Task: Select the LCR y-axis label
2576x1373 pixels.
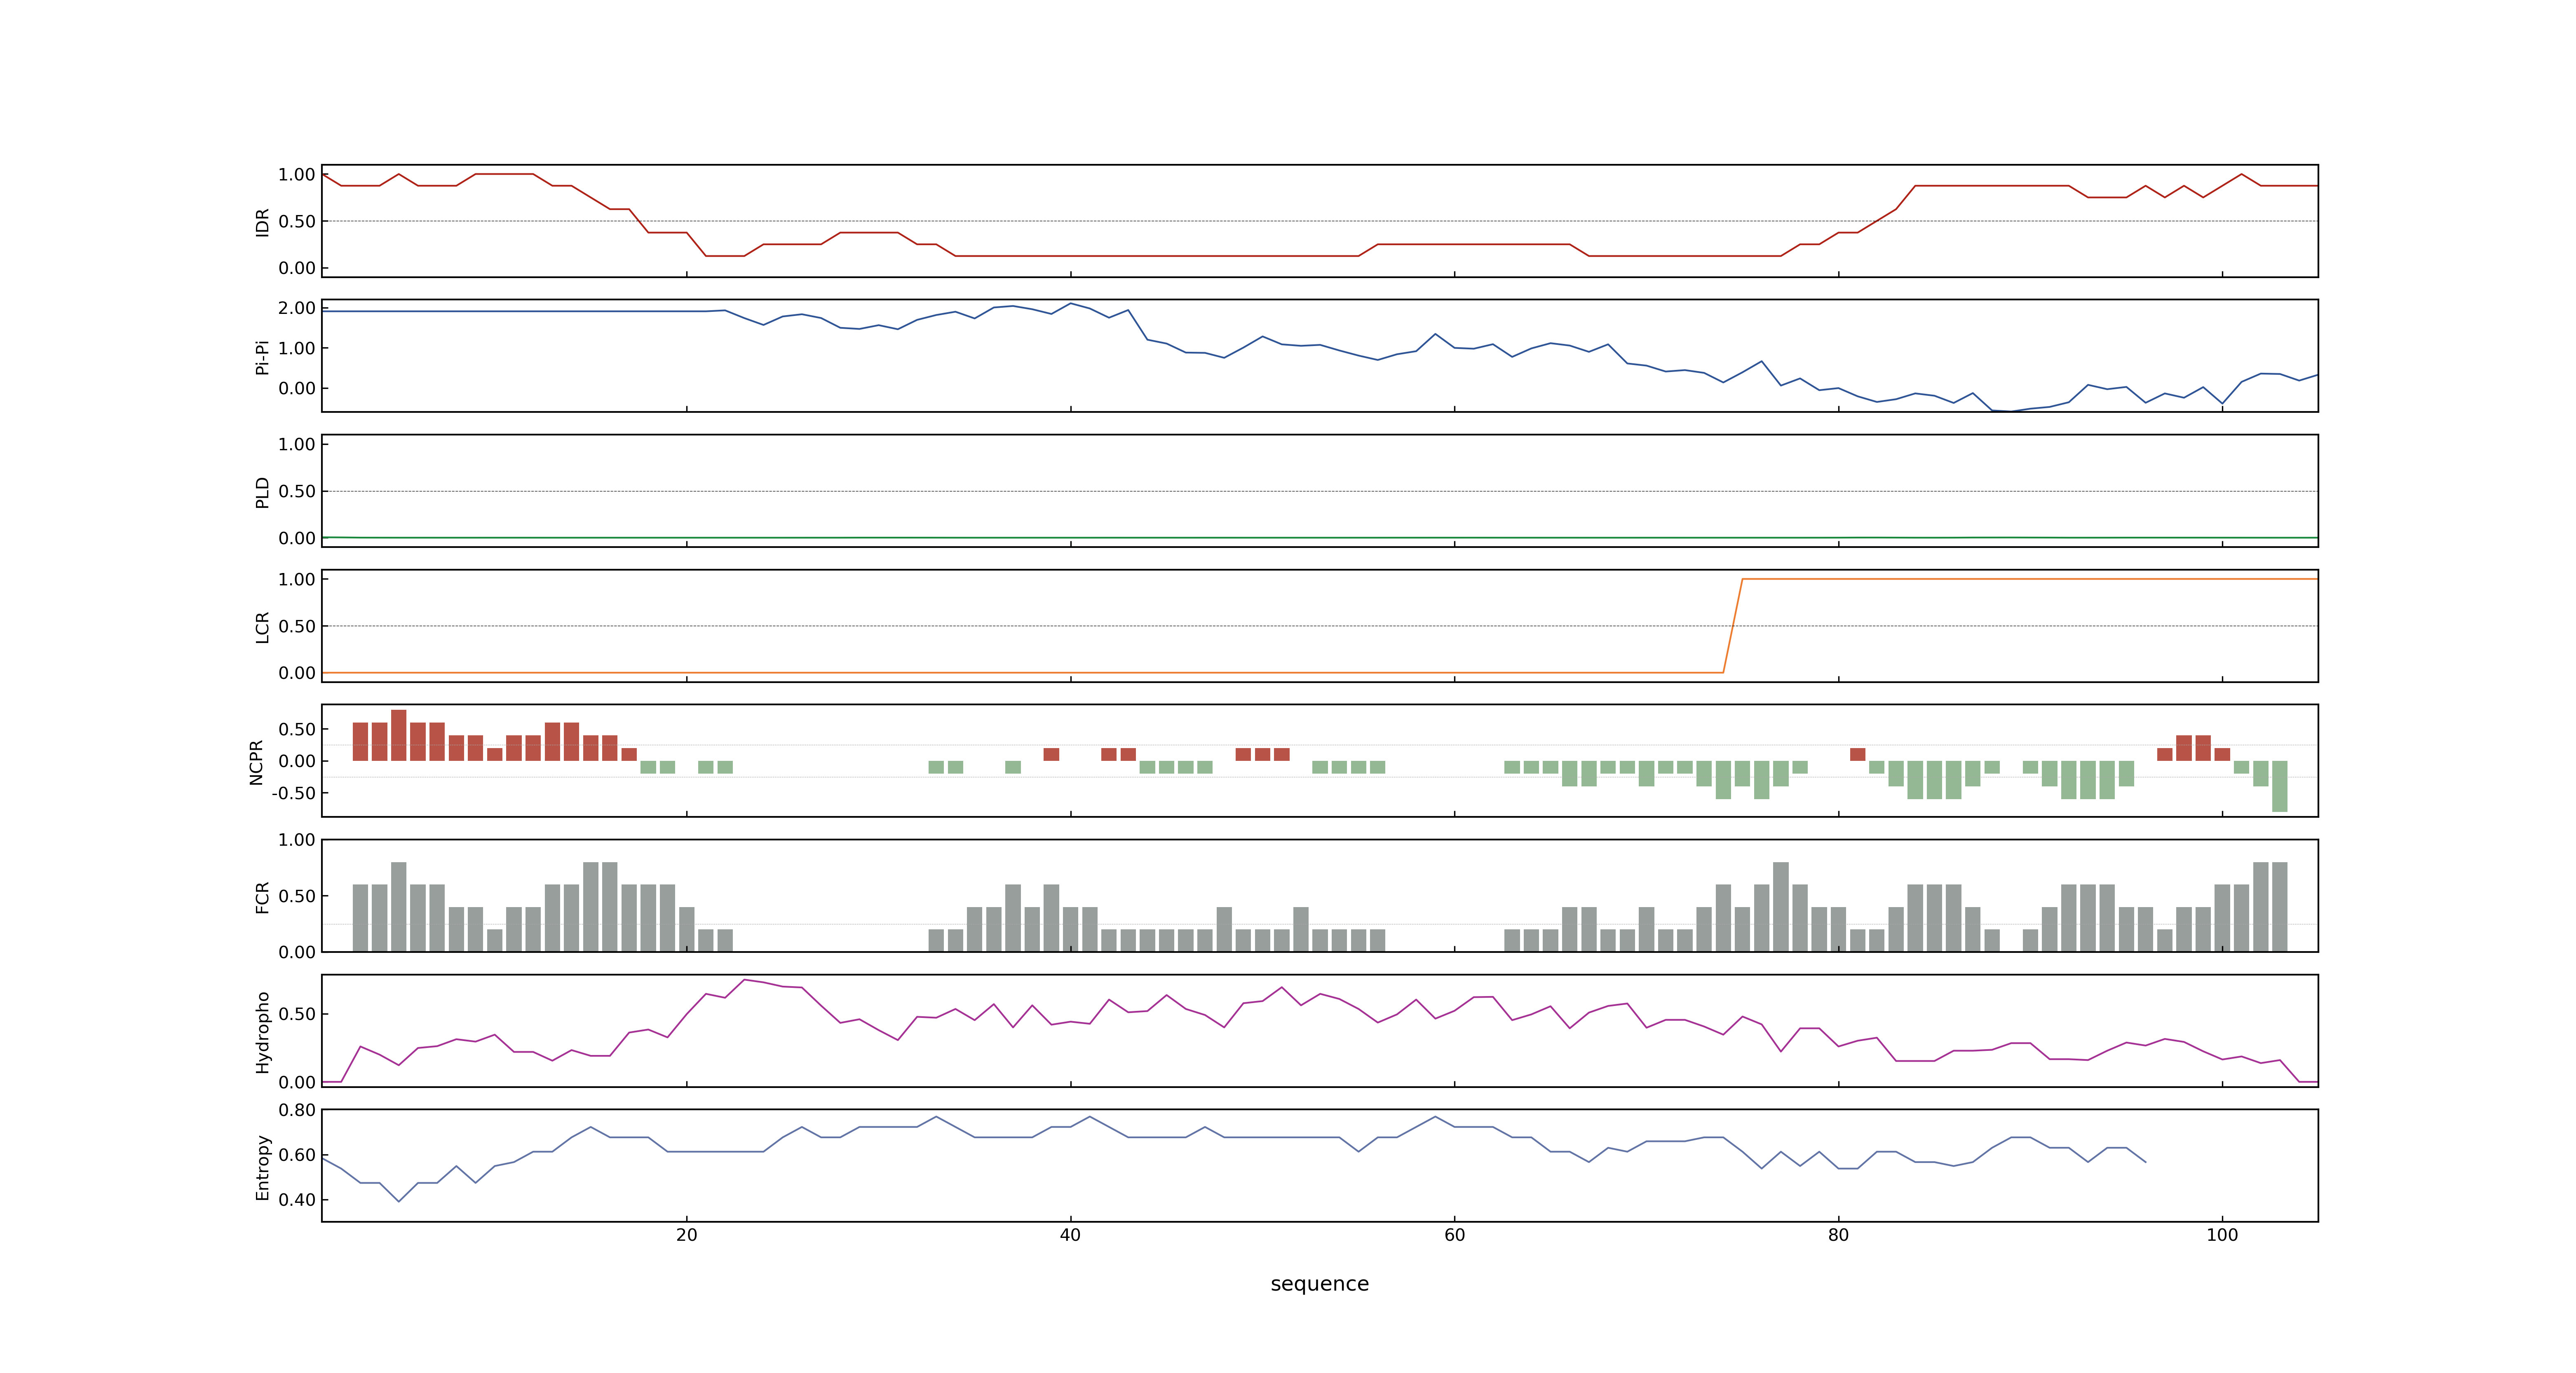Action: point(262,627)
